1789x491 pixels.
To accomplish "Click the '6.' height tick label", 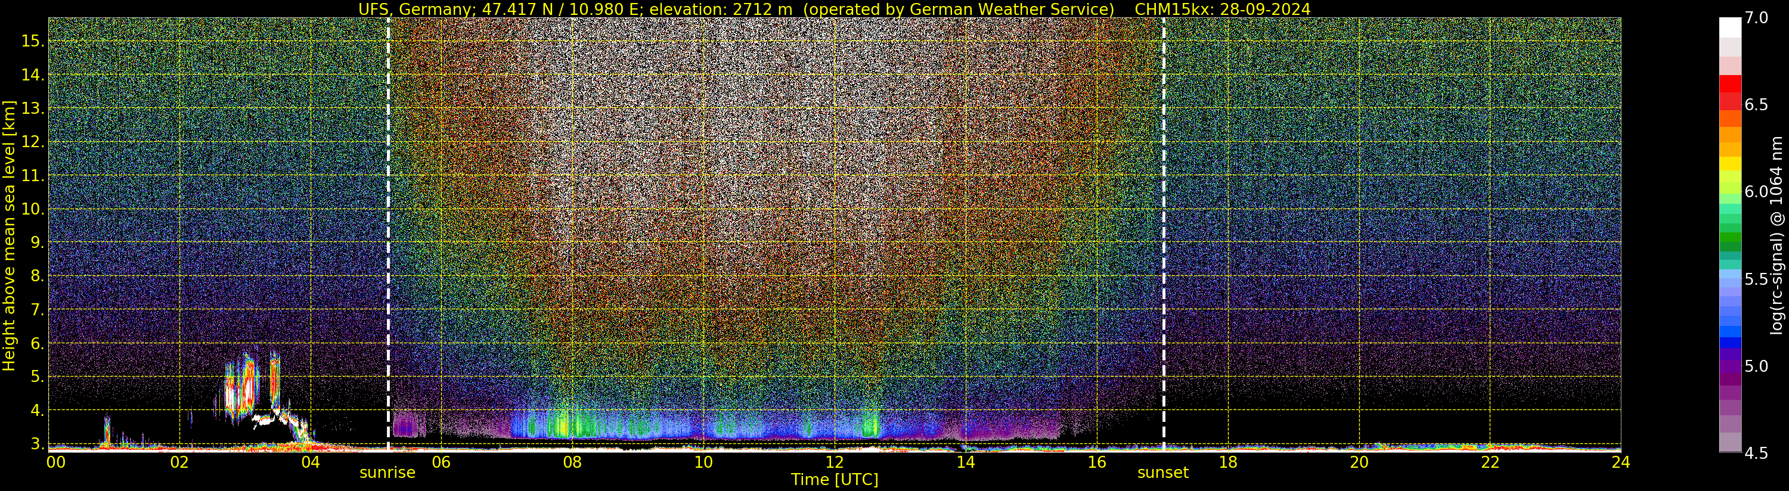I will click(x=38, y=343).
